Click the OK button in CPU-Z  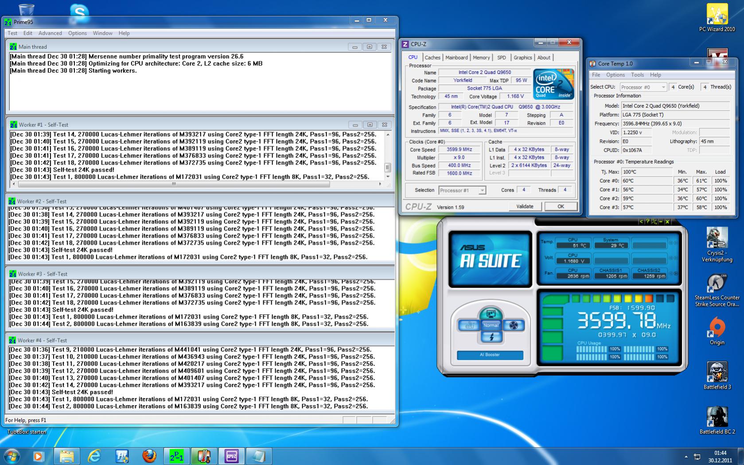click(x=561, y=207)
